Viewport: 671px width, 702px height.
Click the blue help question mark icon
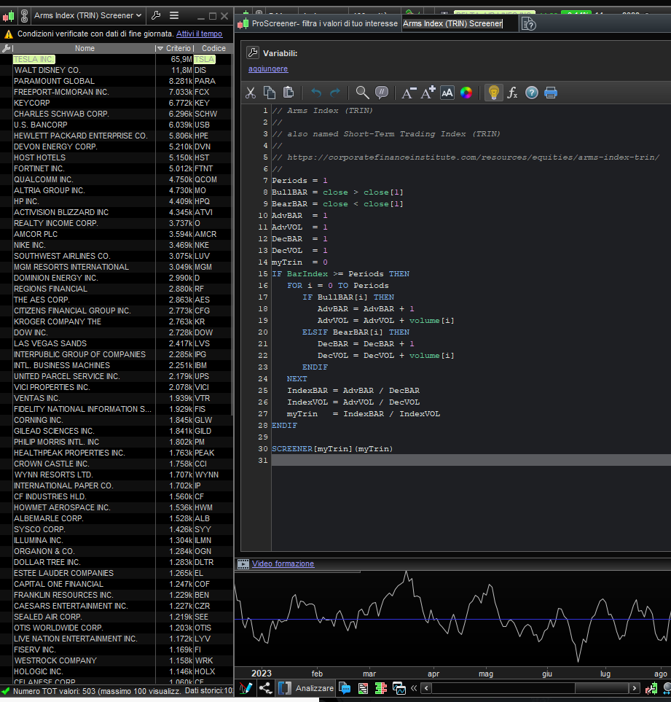pyautogui.click(x=532, y=93)
